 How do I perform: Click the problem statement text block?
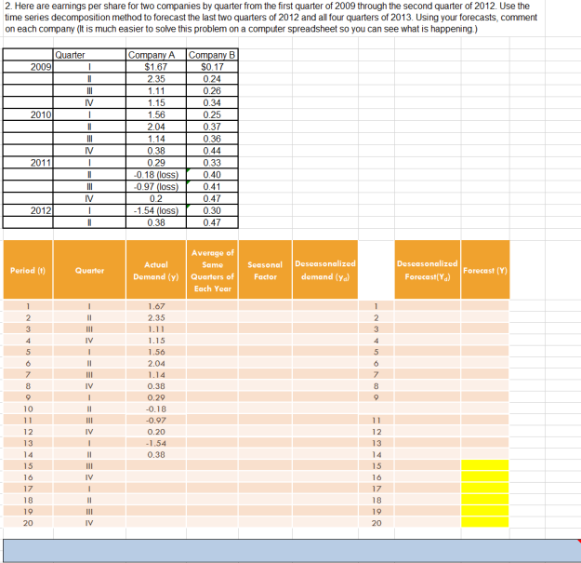tap(271, 18)
